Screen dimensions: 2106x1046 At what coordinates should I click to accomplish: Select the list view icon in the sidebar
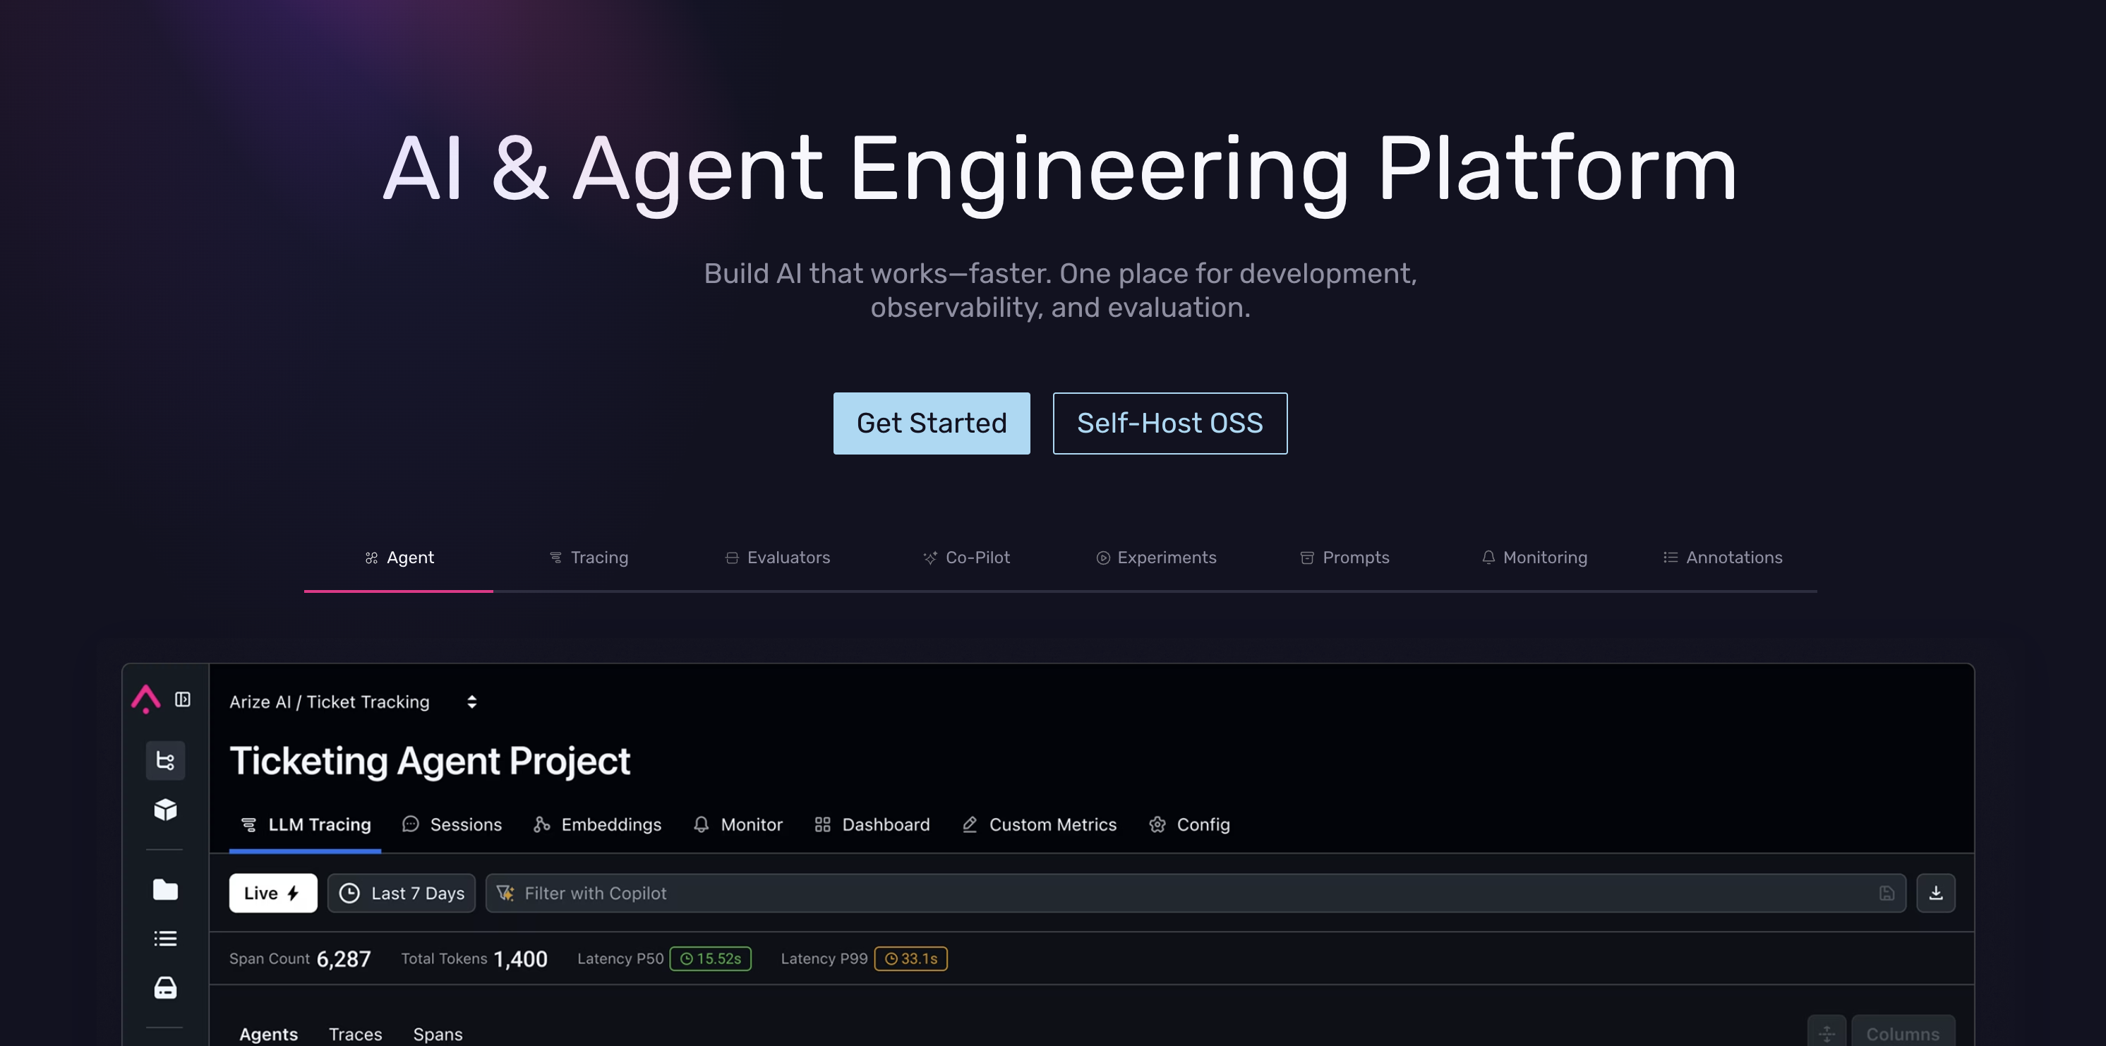tap(165, 938)
